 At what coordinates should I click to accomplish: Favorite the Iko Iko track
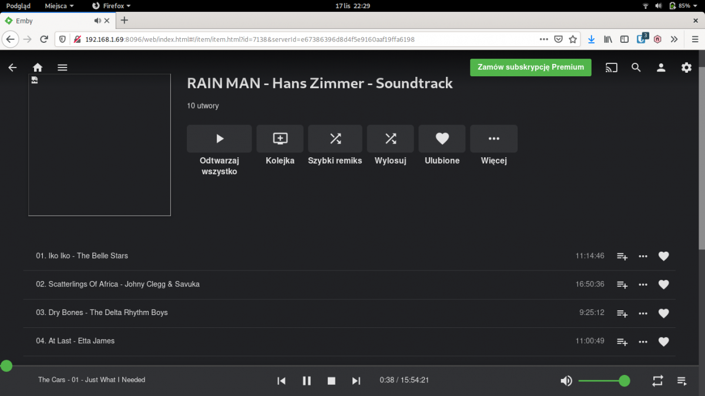coord(664,256)
